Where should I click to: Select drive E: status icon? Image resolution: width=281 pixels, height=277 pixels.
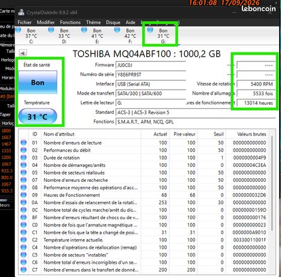click(84, 30)
